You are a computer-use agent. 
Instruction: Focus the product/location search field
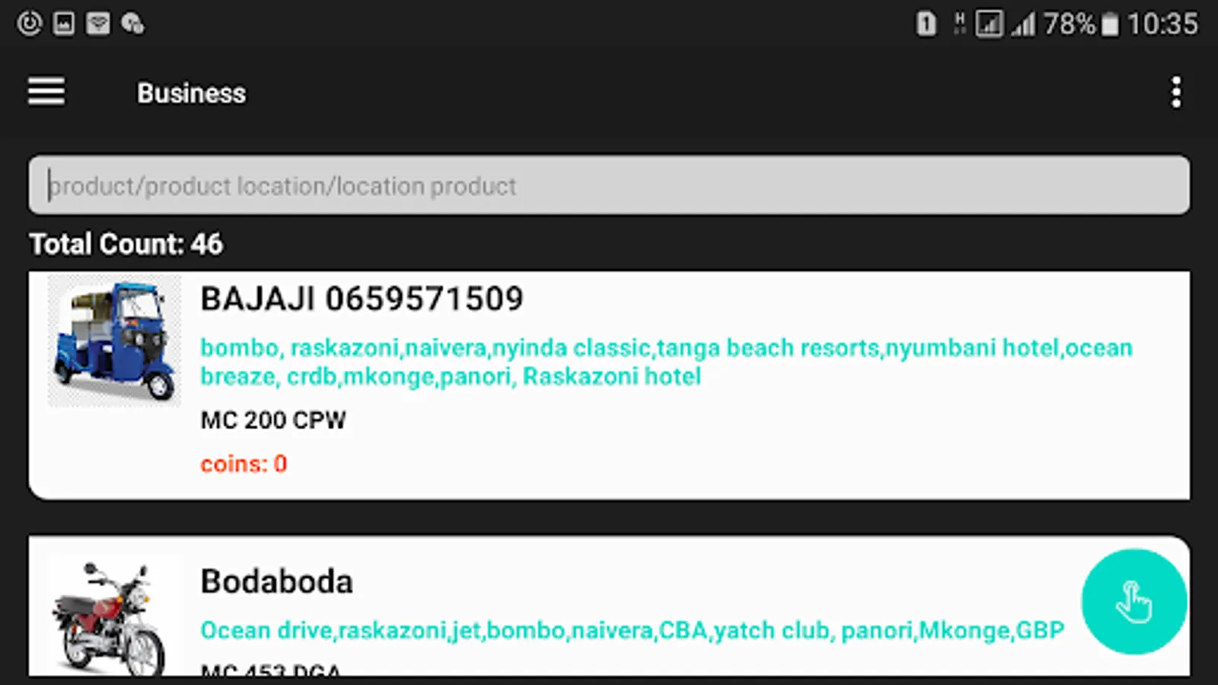(609, 185)
